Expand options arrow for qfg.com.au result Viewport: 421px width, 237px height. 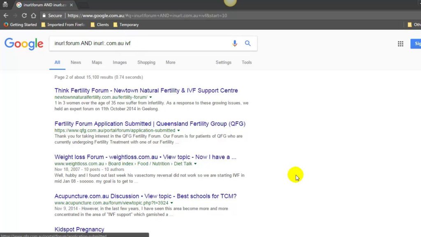(x=178, y=130)
